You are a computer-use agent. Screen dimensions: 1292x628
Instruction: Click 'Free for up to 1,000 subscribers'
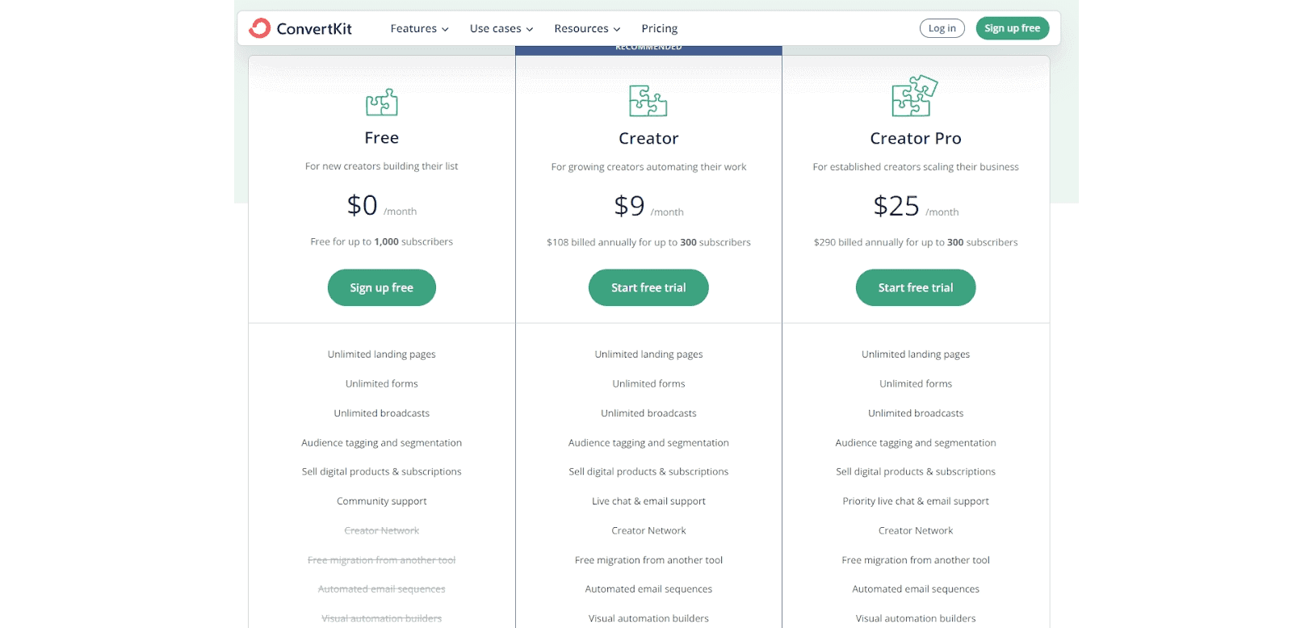click(x=382, y=241)
